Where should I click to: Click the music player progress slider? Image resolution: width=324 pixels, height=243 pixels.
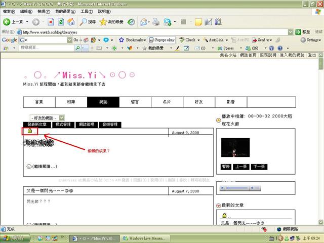click(237, 188)
